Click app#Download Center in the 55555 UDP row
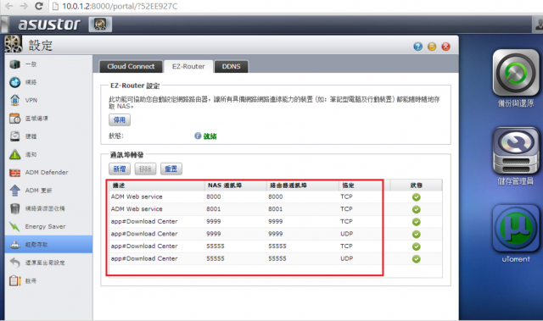Viewport: 543px width, 321px height. pos(144,258)
